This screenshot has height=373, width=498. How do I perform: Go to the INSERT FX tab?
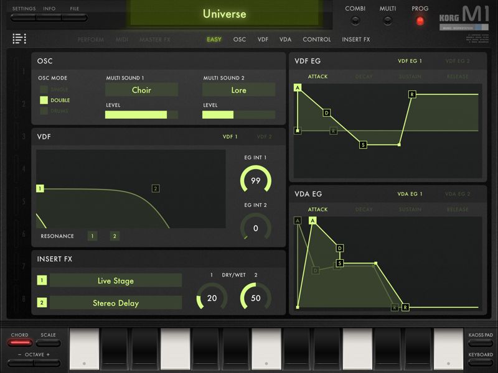click(x=355, y=39)
